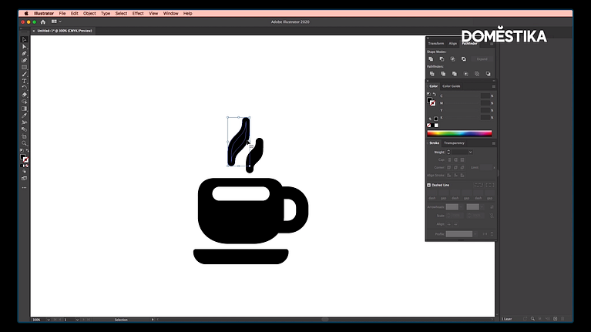Open the Effect menu

(x=138, y=13)
